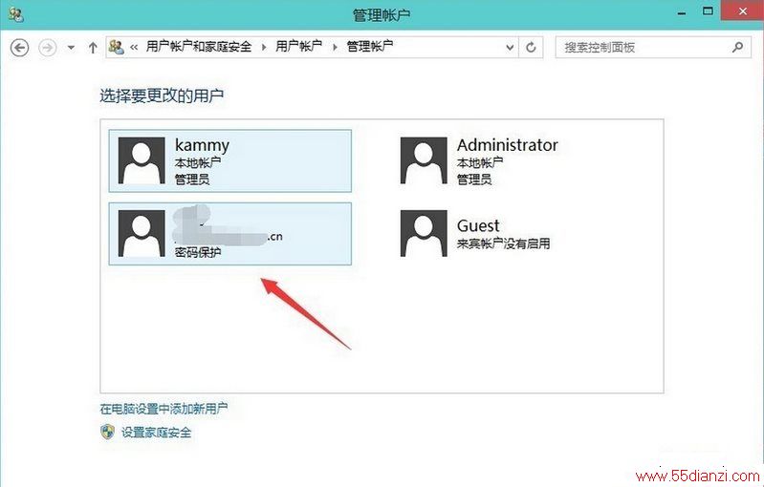The height and width of the screenshot is (487, 764).
Task: Go up one level with up arrow
Action: point(93,47)
